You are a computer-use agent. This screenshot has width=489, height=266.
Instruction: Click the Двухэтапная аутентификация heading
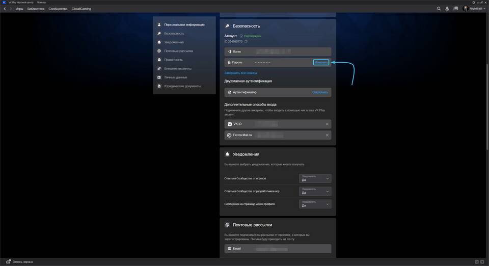(x=248, y=81)
